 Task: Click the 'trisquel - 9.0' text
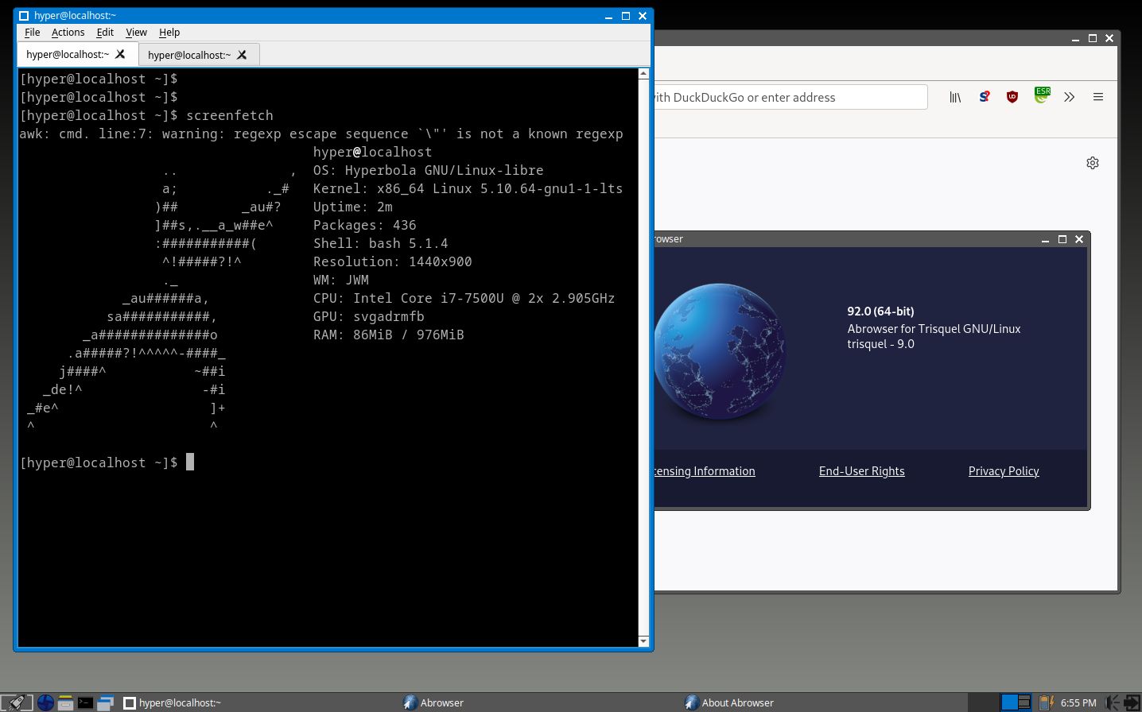point(880,344)
